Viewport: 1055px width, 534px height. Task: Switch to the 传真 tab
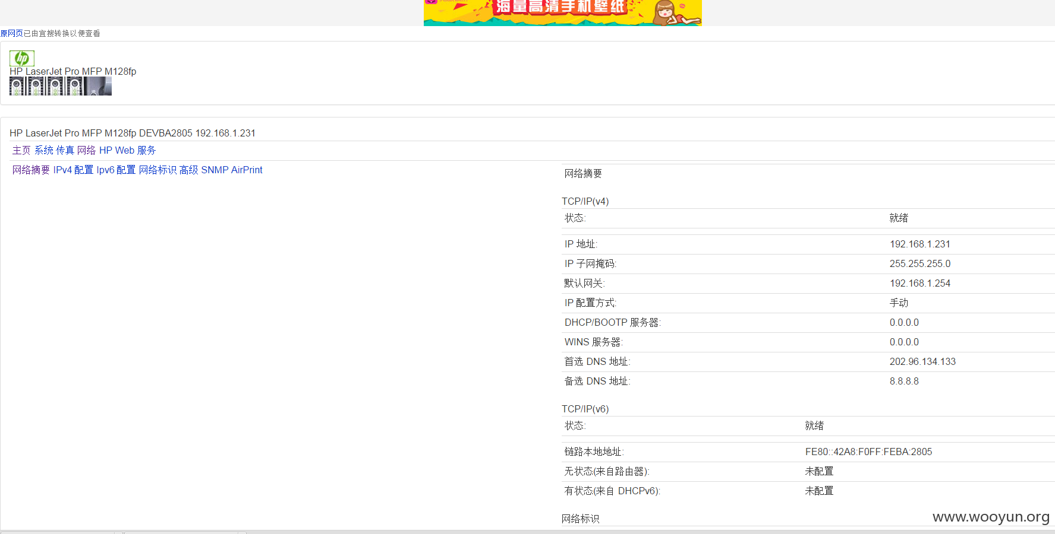tap(65, 151)
